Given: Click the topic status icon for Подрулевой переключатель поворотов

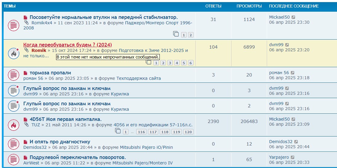Looking at the screenshot, I should click(x=14, y=160).
